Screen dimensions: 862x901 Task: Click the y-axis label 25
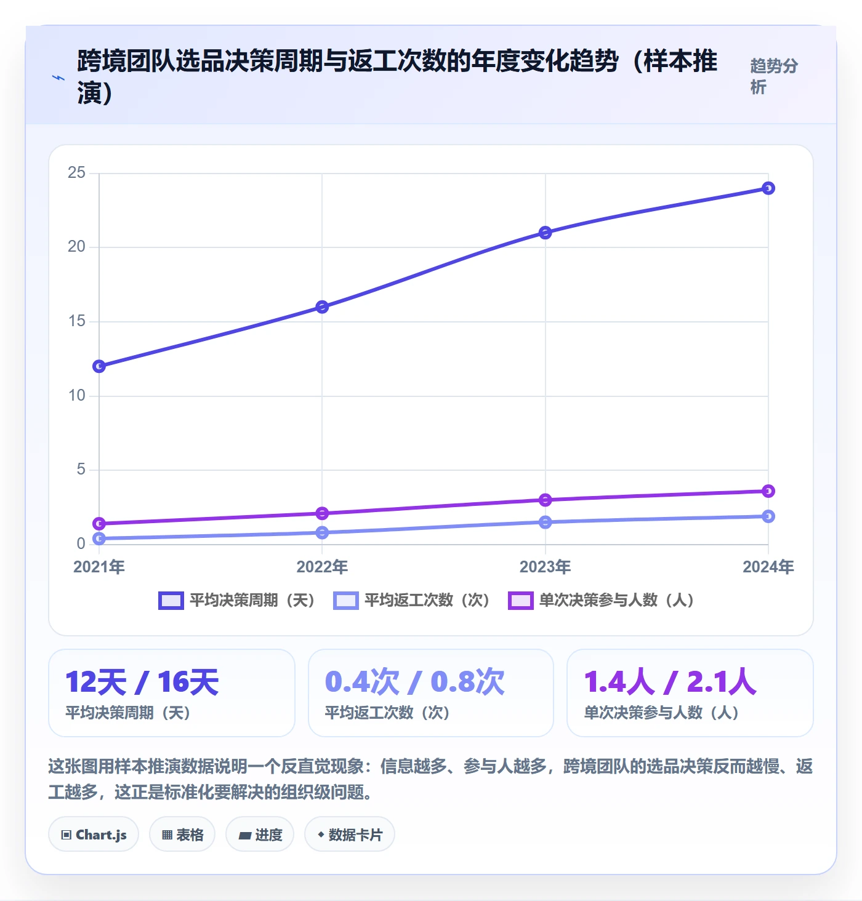tap(77, 173)
